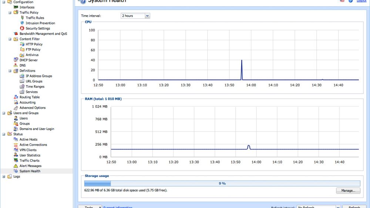The height and width of the screenshot is (208, 370).
Task: Collapse the Definitions tree node
Action: (10, 71)
